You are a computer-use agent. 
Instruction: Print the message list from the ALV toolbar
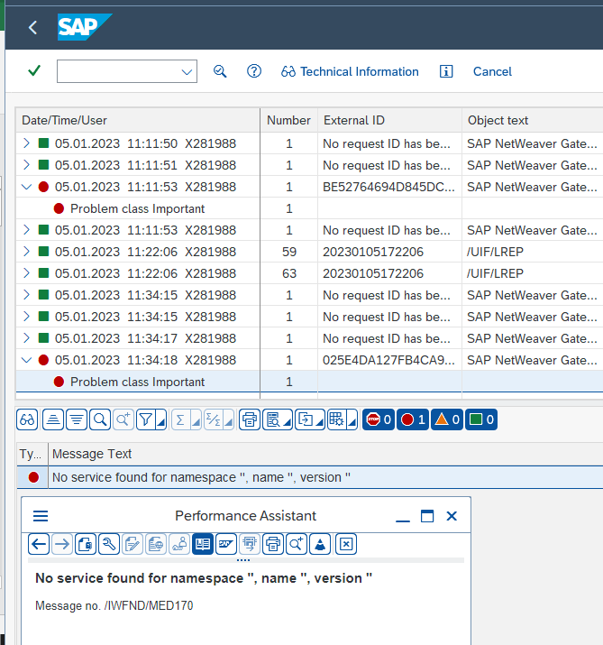250,419
